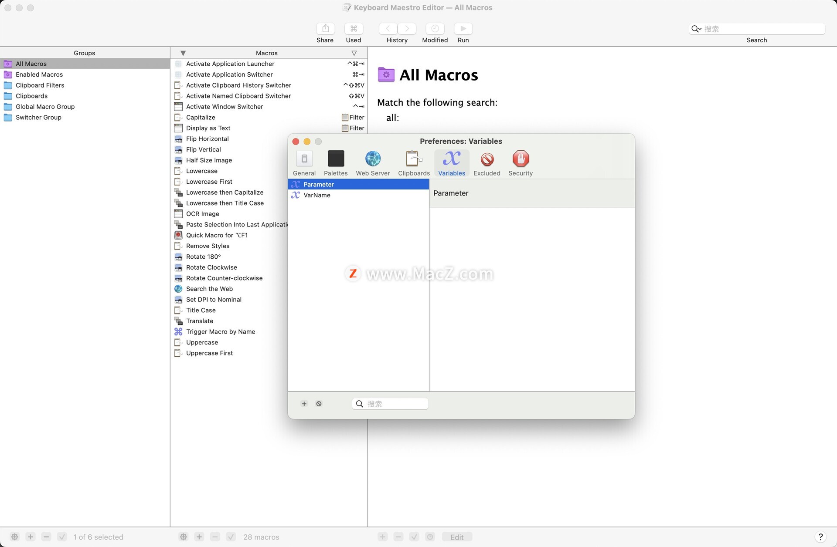
Task: Click the Translate macro icon
Action: coord(178,321)
